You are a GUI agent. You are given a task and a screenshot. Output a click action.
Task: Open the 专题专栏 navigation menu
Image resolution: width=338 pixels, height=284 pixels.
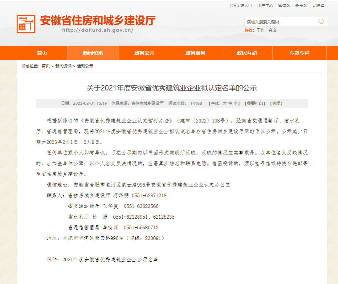(x=299, y=53)
